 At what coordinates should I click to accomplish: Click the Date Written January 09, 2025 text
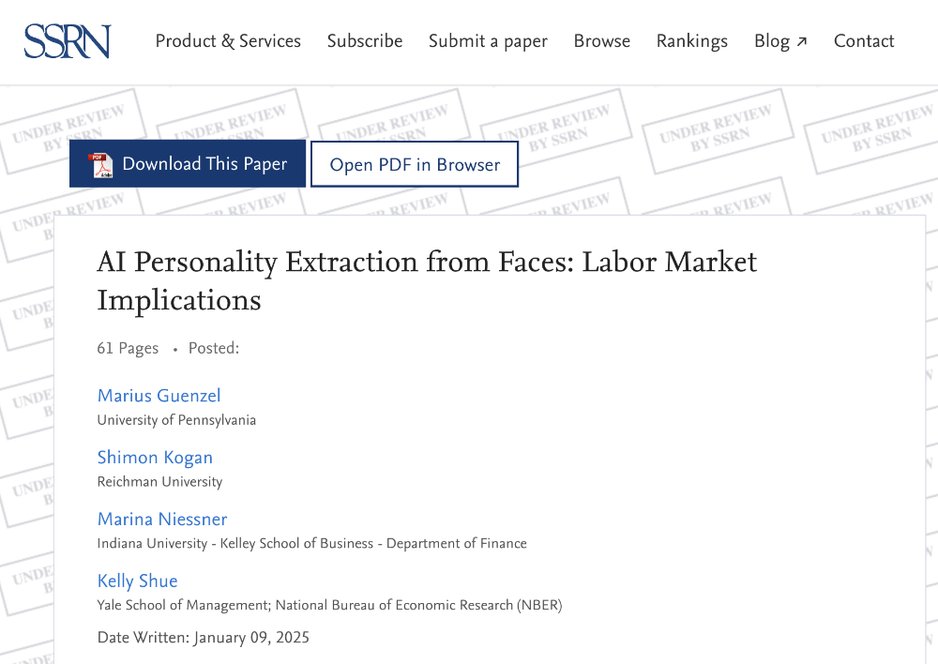click(x=204, y=638)
